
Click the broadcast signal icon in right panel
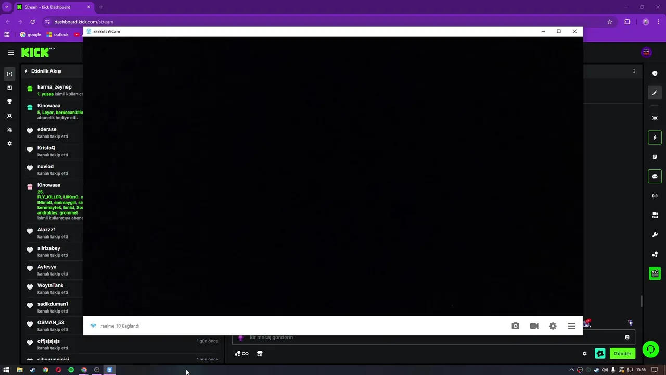655,196
